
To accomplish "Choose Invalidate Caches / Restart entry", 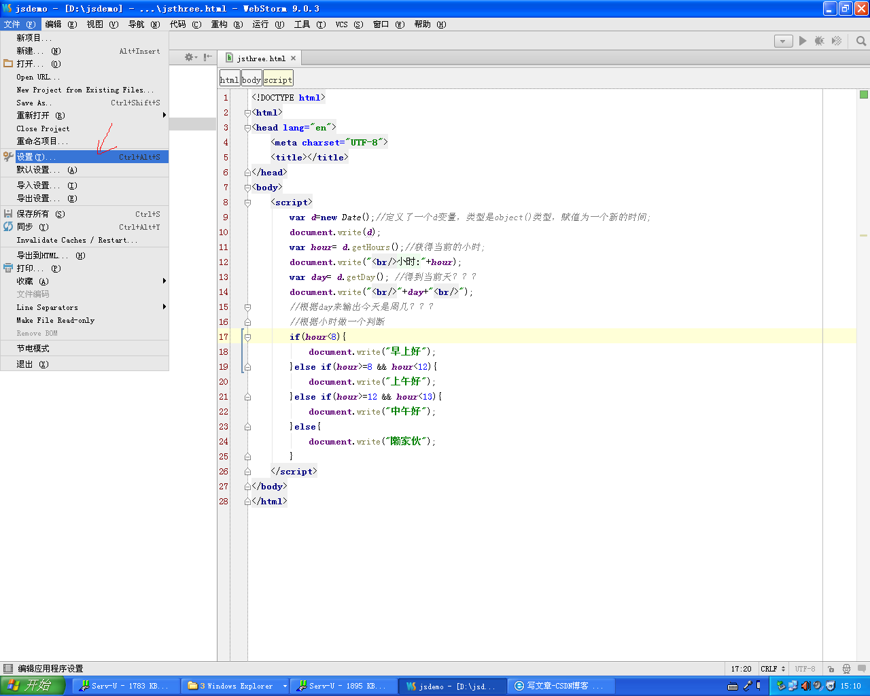I will point(84,240).
